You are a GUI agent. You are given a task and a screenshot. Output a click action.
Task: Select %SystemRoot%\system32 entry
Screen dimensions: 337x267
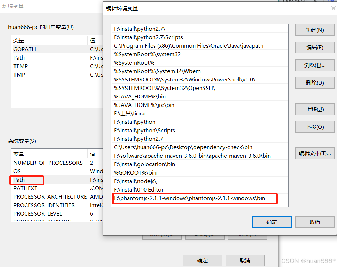[x=200, y=54]
